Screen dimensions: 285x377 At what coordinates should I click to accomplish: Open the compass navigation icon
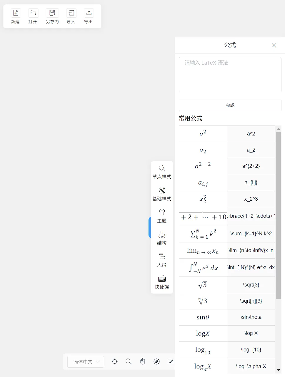[156, 361]
